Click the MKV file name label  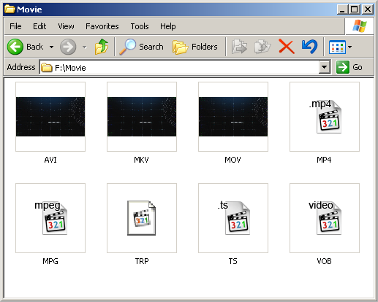142,160
